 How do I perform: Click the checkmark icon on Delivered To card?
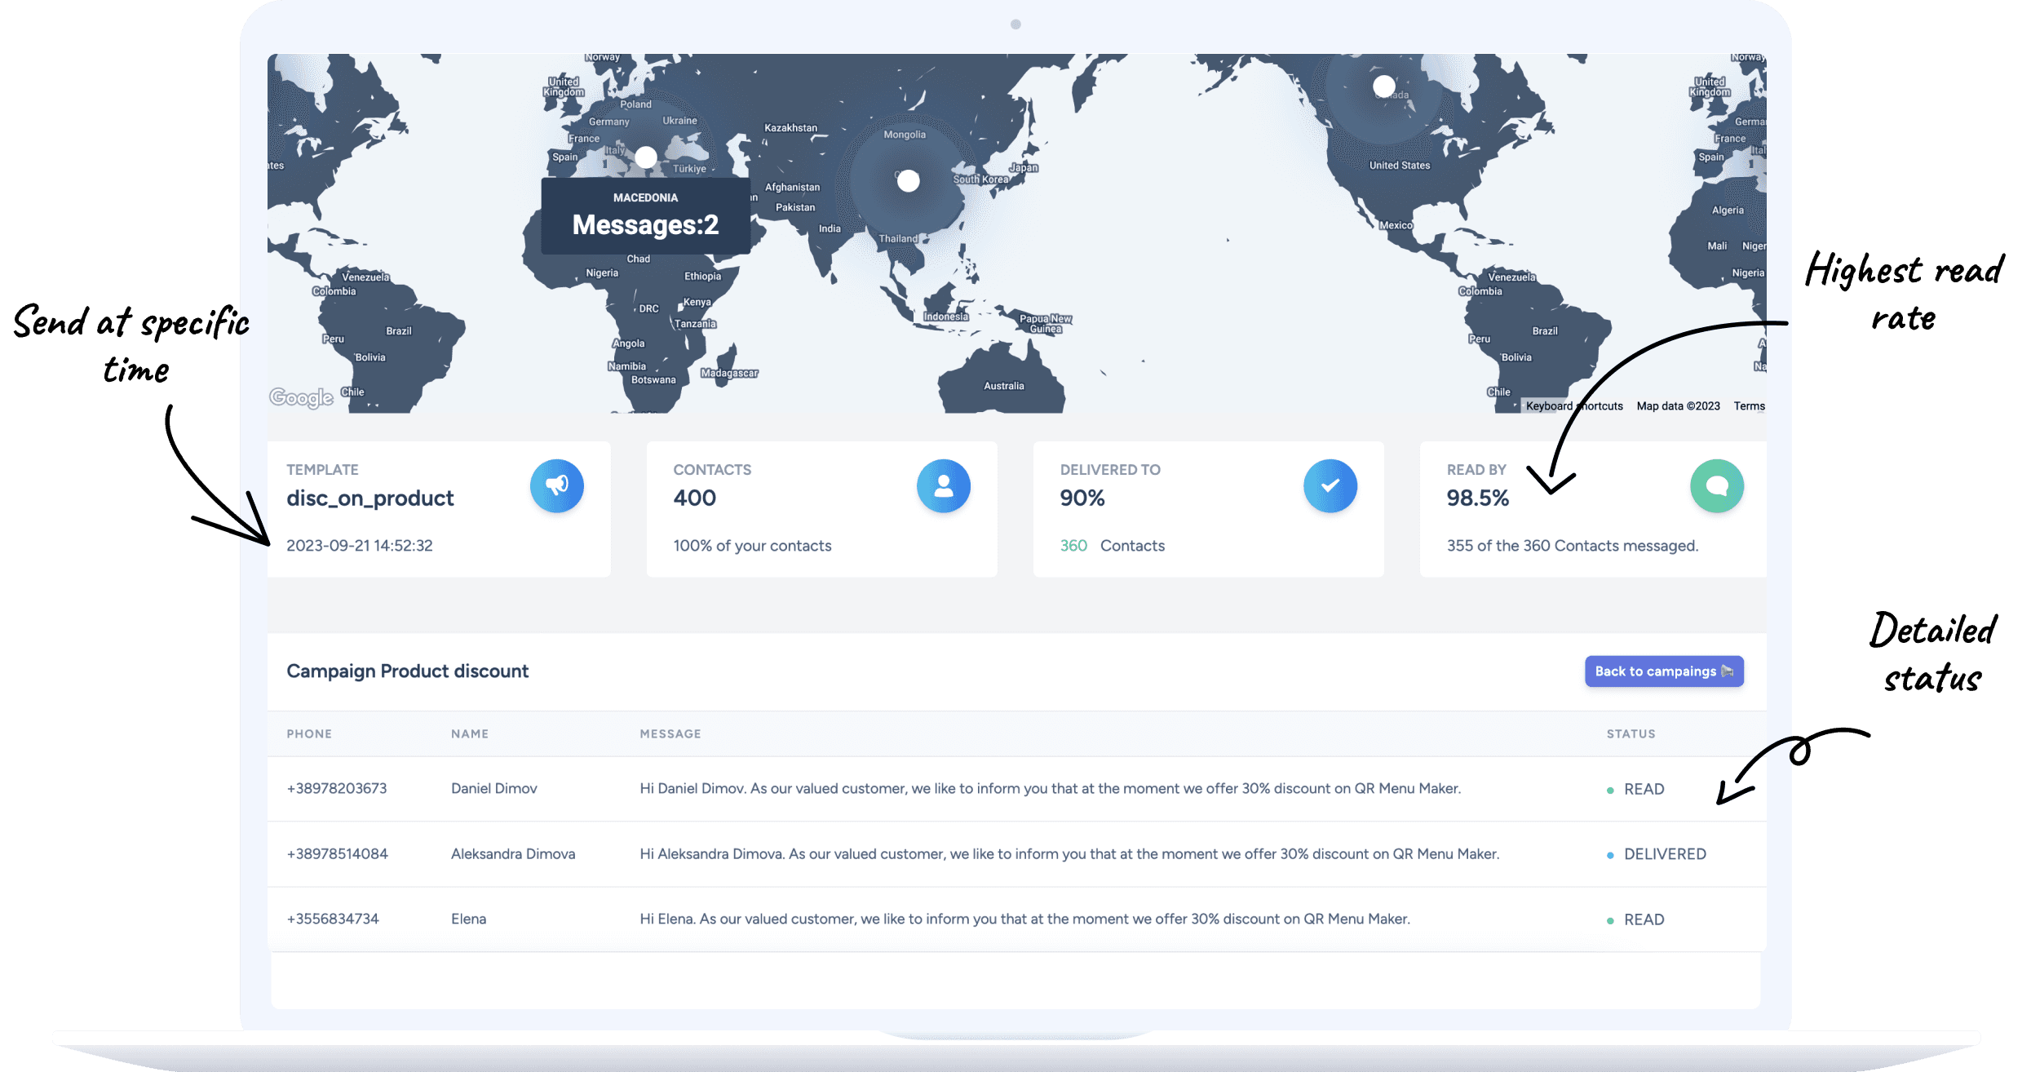1330,485
